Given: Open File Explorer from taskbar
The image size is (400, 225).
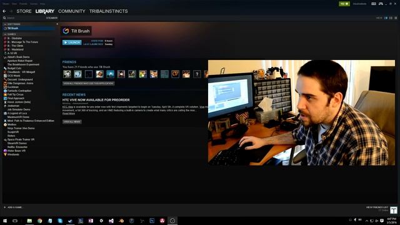Looking at the screenshot, I should click(x=29, y=221).
